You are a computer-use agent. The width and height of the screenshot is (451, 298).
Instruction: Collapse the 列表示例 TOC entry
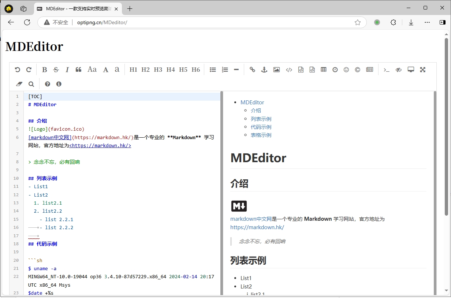pyautogui.click(x=261, y=119)
